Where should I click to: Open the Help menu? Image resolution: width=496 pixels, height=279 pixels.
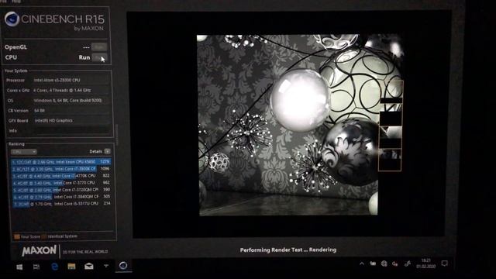(x=16, y=2)
